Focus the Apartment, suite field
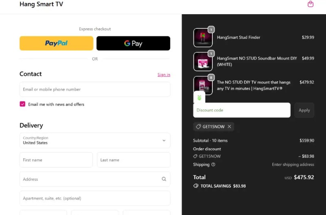The width and height of the screenshot is (326, 215). [x=95, y=198]
